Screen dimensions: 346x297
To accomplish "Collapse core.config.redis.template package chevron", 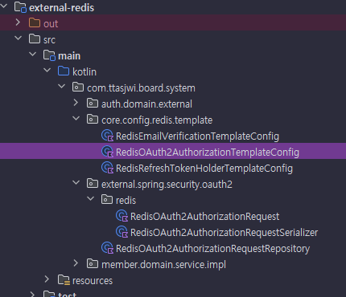I will [x=76, y=119].
